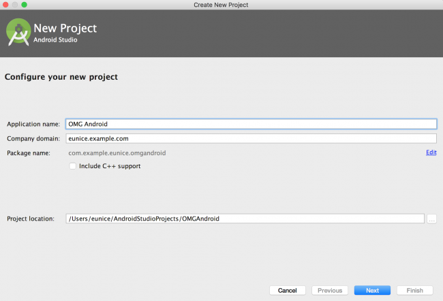Click the Configure your new project heading
443x301 pixels.
[x=61, y=77]
